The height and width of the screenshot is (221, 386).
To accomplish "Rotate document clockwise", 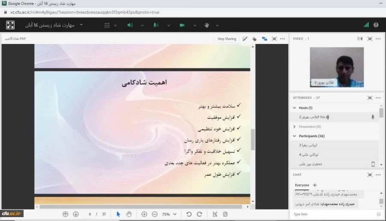I will point(199,214).
